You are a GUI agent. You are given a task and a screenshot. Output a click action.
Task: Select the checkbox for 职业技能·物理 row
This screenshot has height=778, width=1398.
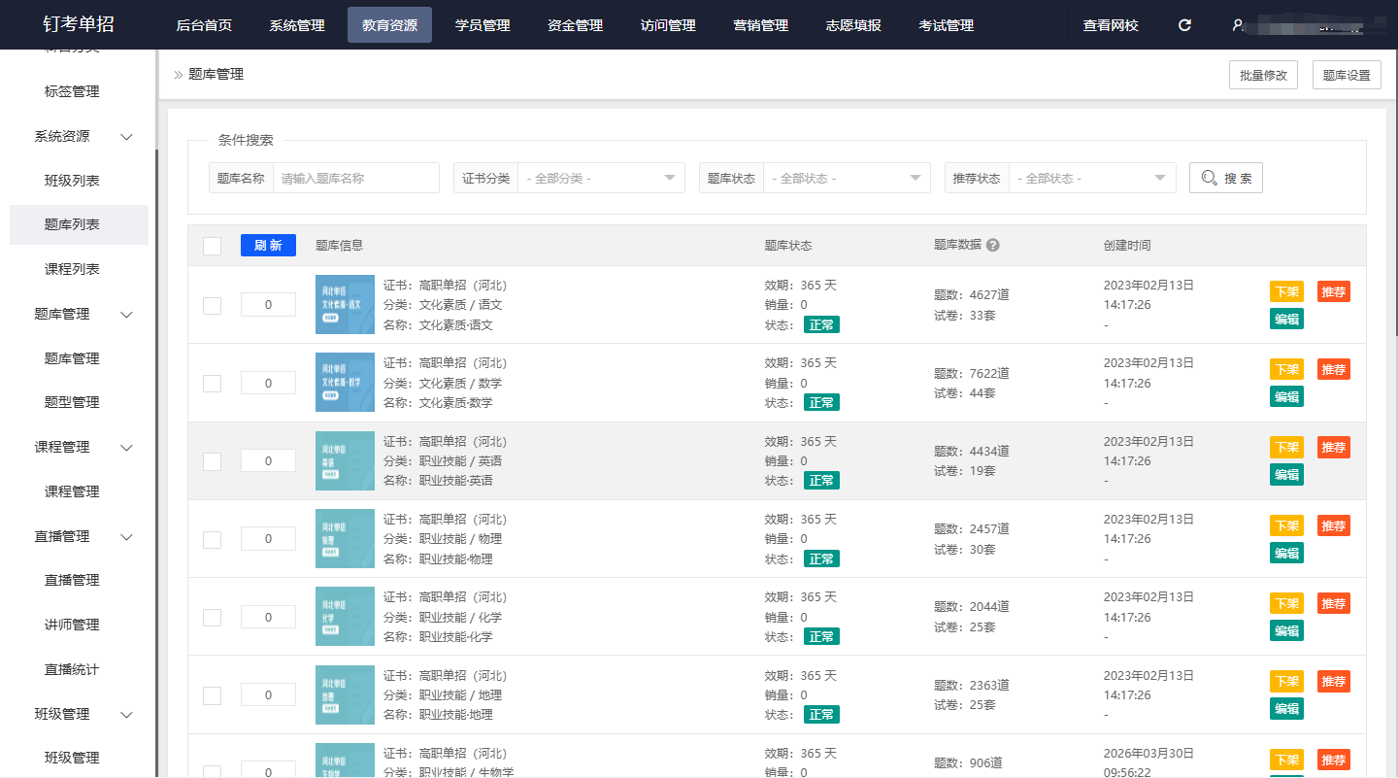coord(212,539)
